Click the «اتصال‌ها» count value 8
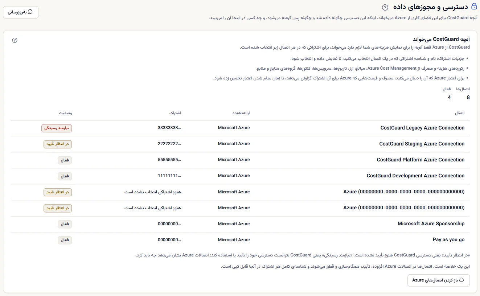Screen dimensions: 480x296 click(x=468, y=97)
